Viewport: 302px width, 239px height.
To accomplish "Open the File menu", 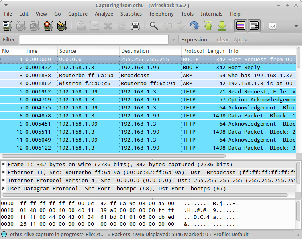I will click(x=8, y=14).
